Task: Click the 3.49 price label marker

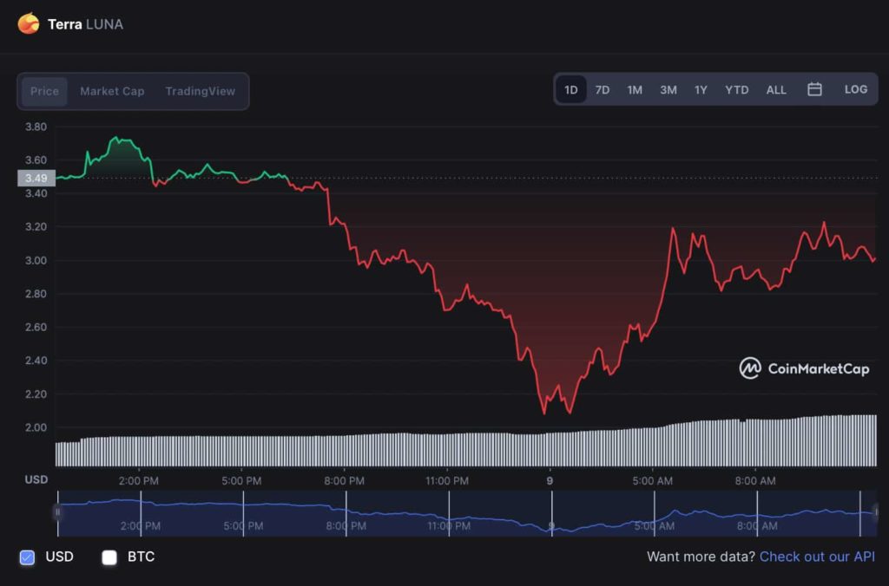Action: 36,179
